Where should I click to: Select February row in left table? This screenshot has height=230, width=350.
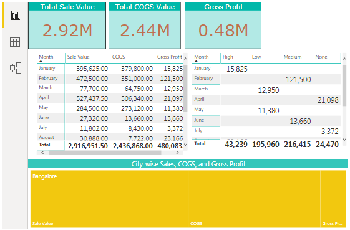(x=110, y=79)
